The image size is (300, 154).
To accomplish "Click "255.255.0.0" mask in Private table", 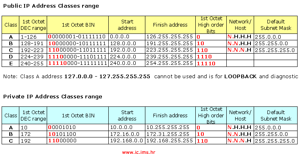I will (x=271, y=134).
